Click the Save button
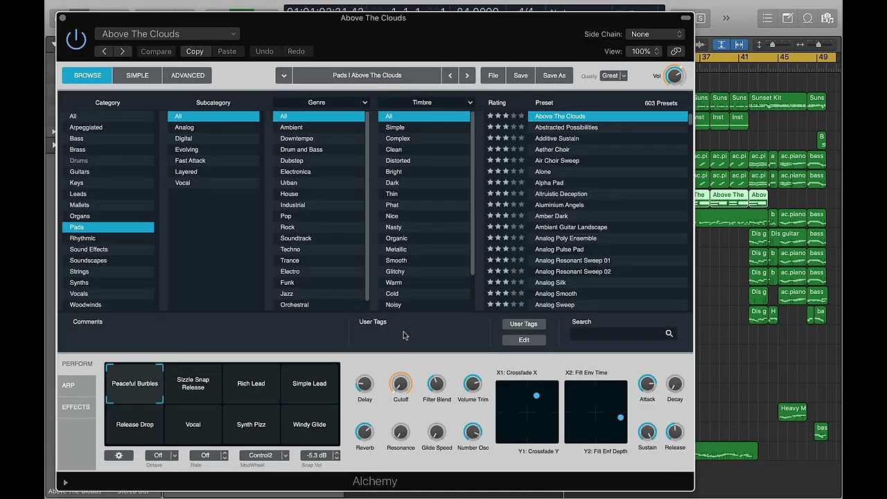Screen dimensions: 887x499 (520, 76)
